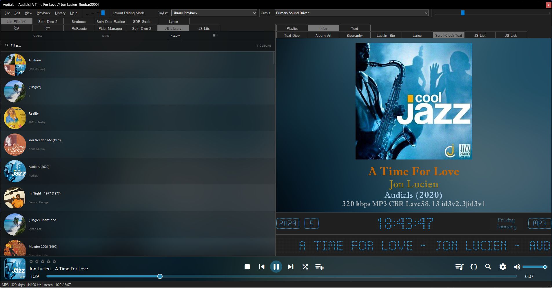Open the File menu

pyautogui.click(x=7, y=13)
